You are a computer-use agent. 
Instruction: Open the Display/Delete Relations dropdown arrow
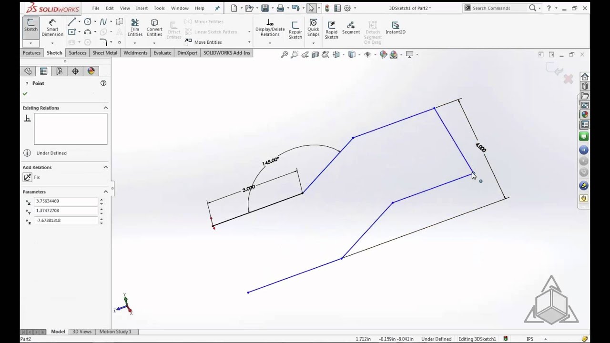(x=270, y=43)
